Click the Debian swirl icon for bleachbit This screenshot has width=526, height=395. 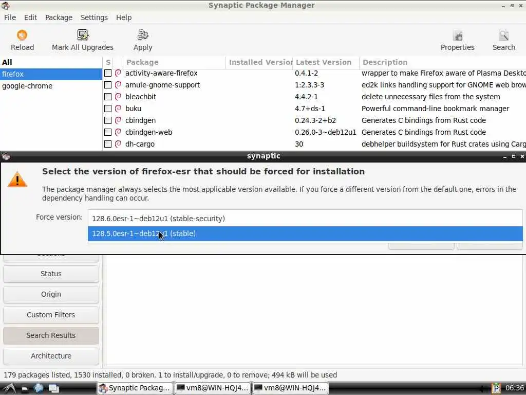118,97
